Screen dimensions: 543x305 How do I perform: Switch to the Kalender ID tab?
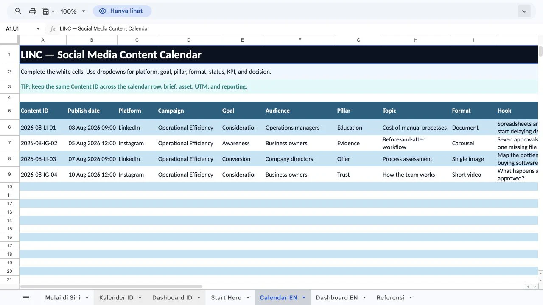pos(116,298)
